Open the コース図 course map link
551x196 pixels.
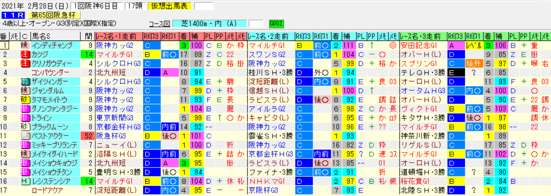[159, 23]
